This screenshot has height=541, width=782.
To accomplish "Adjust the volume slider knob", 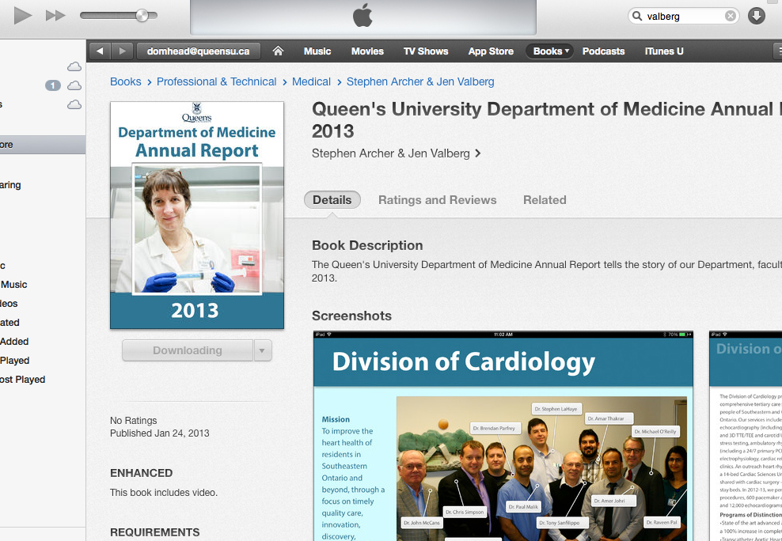I will 142,16.
